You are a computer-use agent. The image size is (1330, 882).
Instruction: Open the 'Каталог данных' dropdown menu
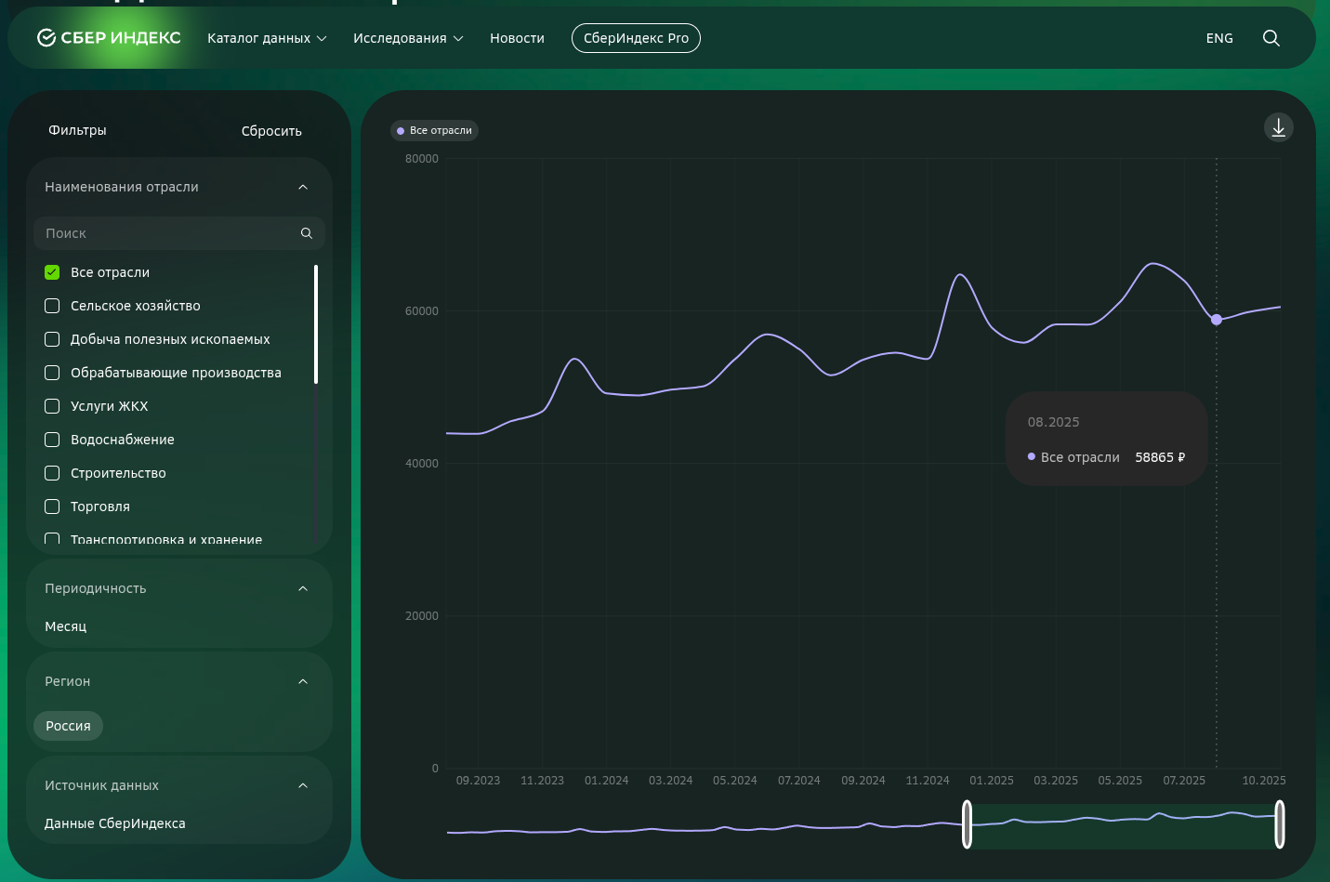(x=267, y=38)
